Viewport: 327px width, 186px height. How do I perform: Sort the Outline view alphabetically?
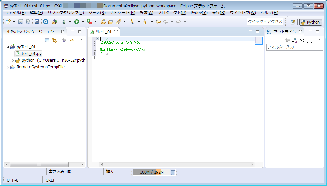point(295,40)
